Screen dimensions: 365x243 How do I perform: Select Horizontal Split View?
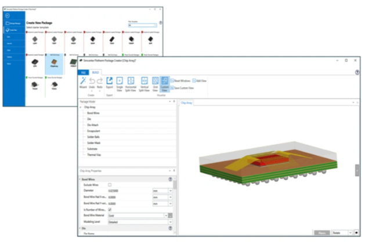132,84
